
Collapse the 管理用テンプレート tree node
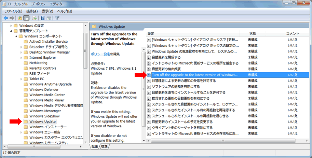(x=11, y=31)
